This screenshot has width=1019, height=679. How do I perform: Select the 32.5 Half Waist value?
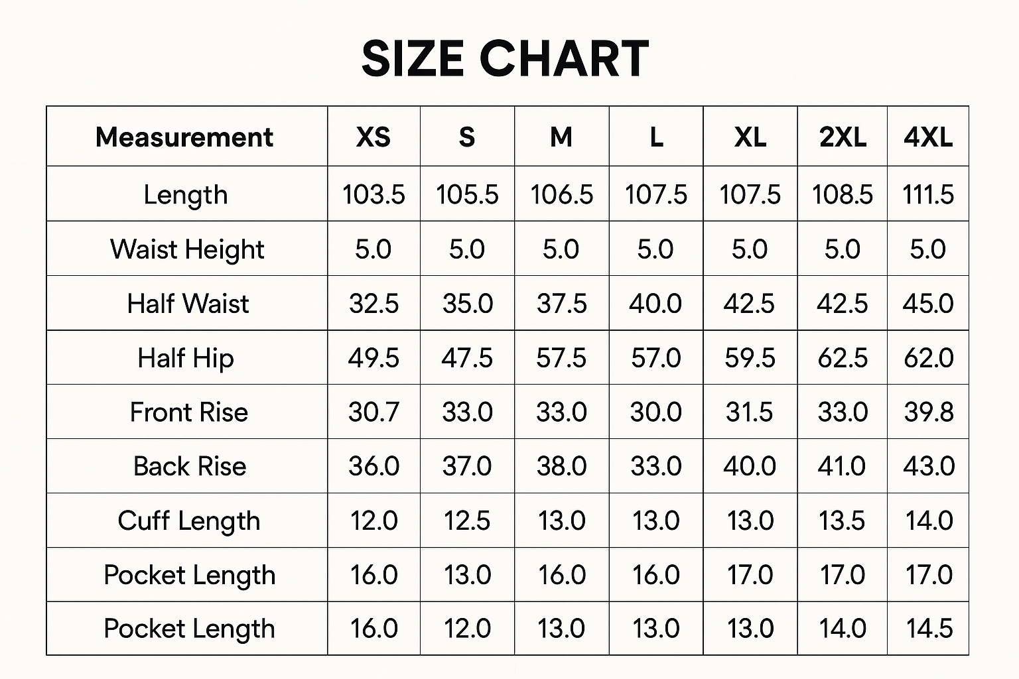[x=374, y=304]
